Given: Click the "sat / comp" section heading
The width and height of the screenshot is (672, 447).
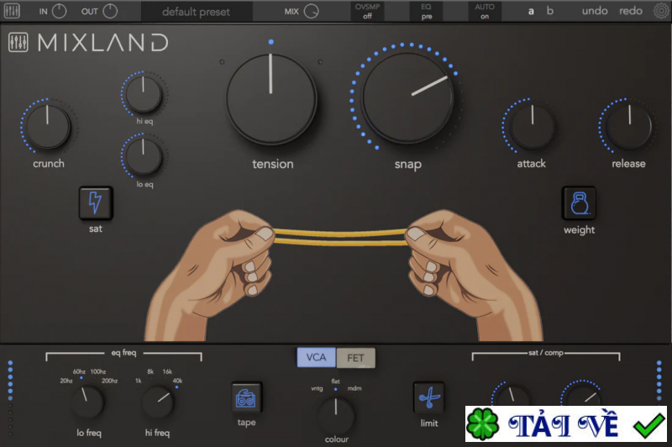Looking at the screenshot, I should (x=545, y=353).
